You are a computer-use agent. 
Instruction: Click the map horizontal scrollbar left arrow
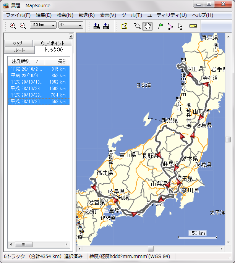click(x=79, y=248)
